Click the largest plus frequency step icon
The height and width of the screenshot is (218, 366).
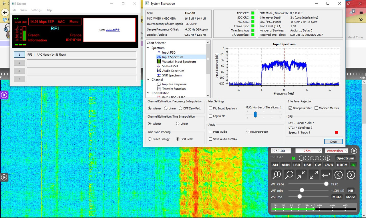point(328,158)
